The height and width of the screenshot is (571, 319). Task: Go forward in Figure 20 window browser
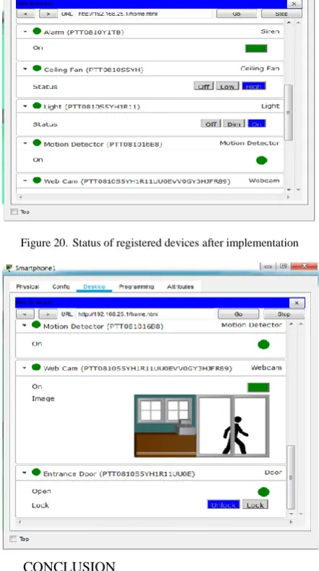48,14
